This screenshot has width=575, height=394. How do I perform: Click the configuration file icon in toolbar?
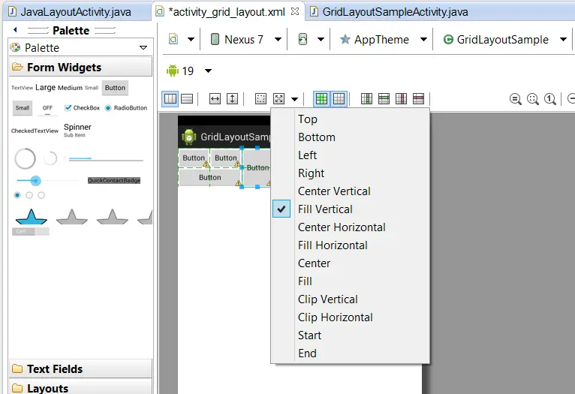[x=173, y=39]
